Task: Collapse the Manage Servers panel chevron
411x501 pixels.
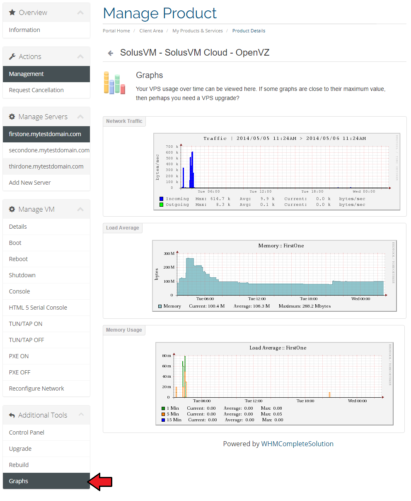Action: [x=81, y=117]
